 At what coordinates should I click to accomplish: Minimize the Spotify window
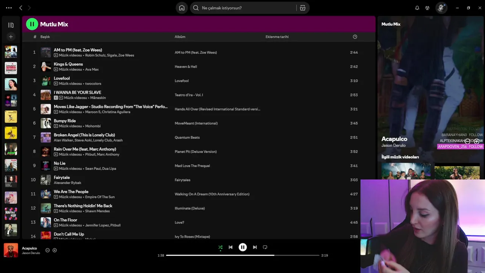click(x=457, y=8)
